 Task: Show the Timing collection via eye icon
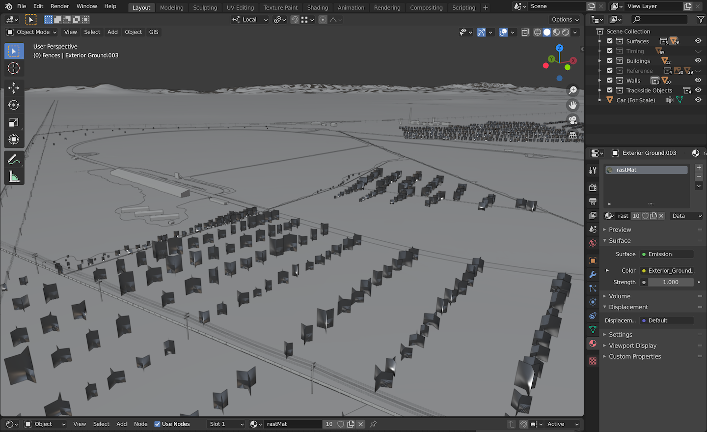(x=698, y=51)
